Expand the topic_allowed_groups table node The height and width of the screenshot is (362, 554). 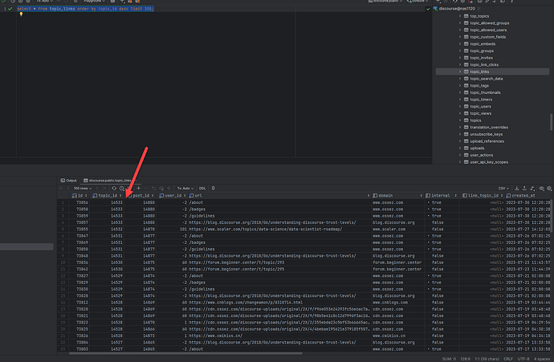(x=460, y=23)
